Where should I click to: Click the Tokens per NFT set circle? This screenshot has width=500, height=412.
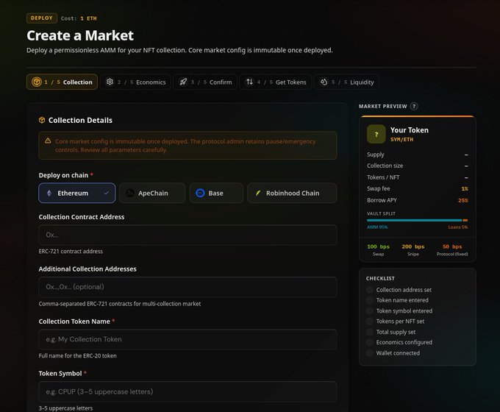pyautogui.click(x=370, y=322)
